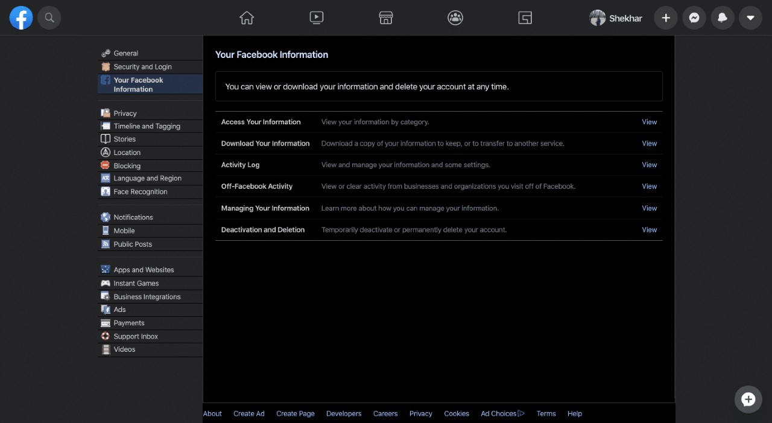772x423 pixels.
Task: Open the Gaming icon in top bar
Action: click(525, 18)
